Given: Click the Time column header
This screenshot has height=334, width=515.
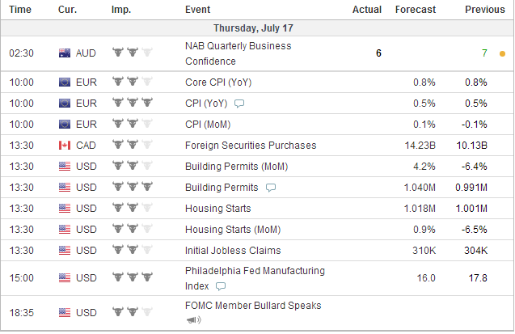Looking at the screenshot, I should coord(20,10).
